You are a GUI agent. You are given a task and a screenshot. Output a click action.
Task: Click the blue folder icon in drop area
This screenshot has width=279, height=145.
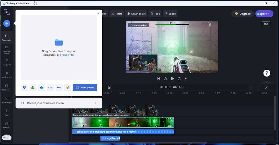coord(59,42)
